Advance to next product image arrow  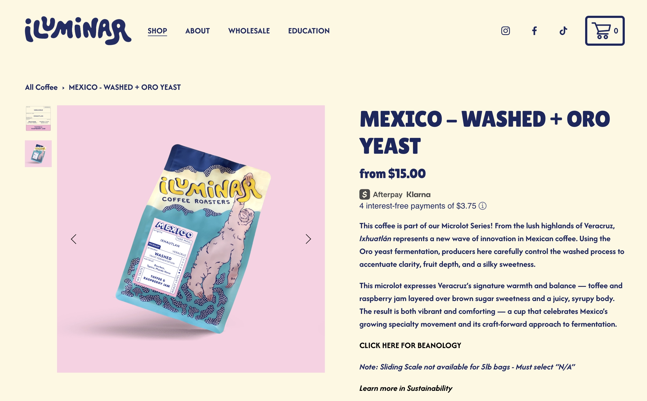pyautogui.click(x=308, y=239)
